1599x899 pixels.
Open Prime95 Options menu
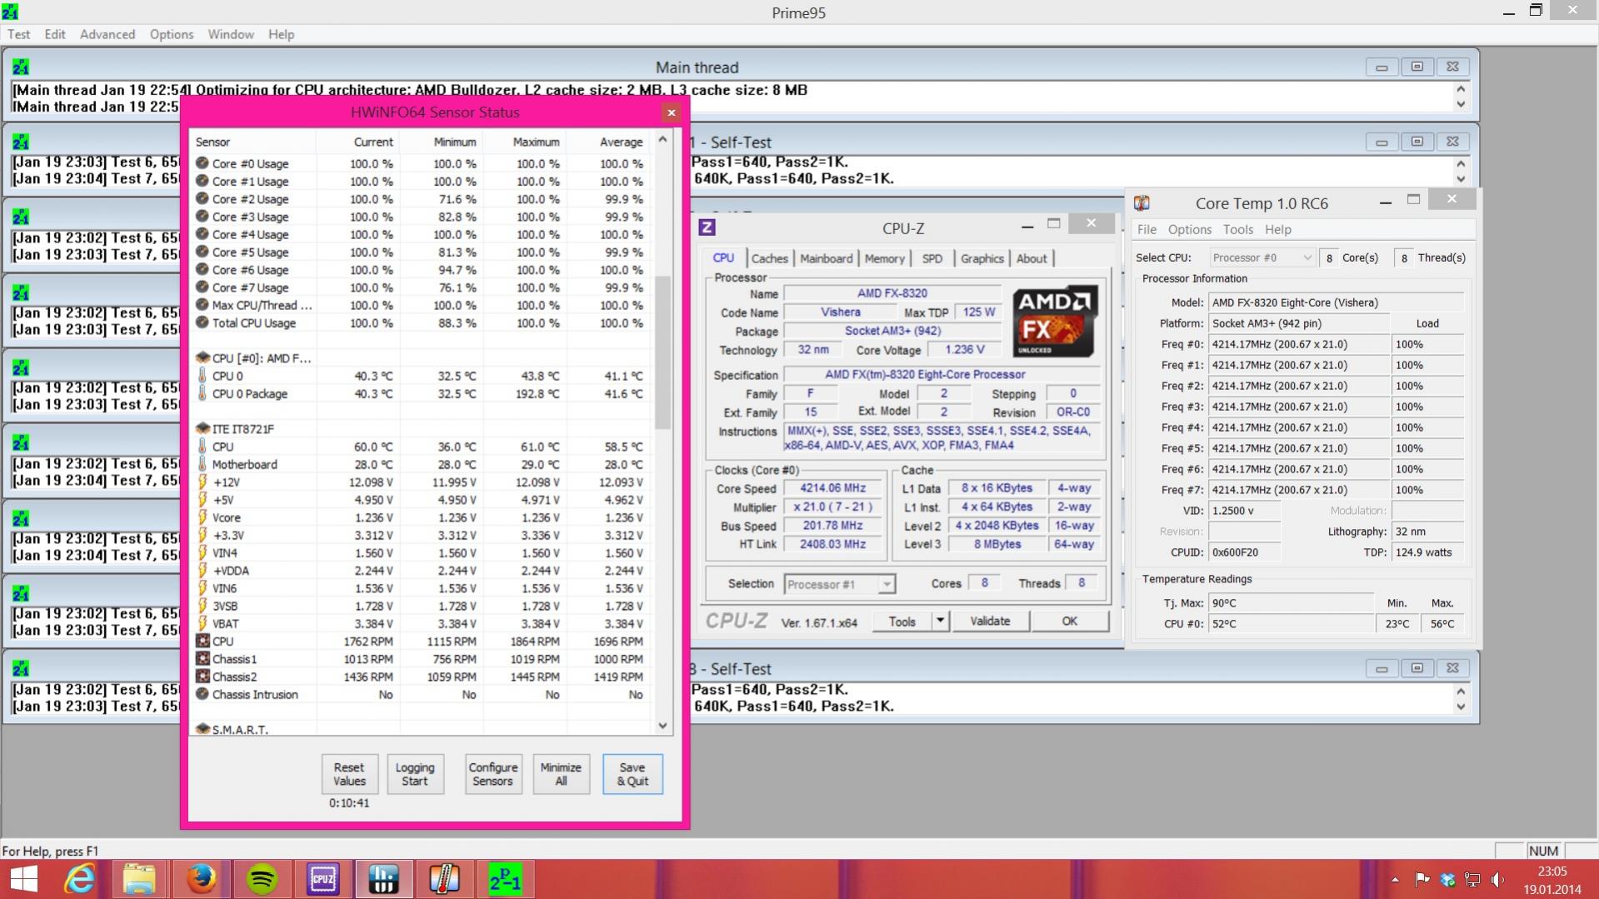tap(172, 34)
